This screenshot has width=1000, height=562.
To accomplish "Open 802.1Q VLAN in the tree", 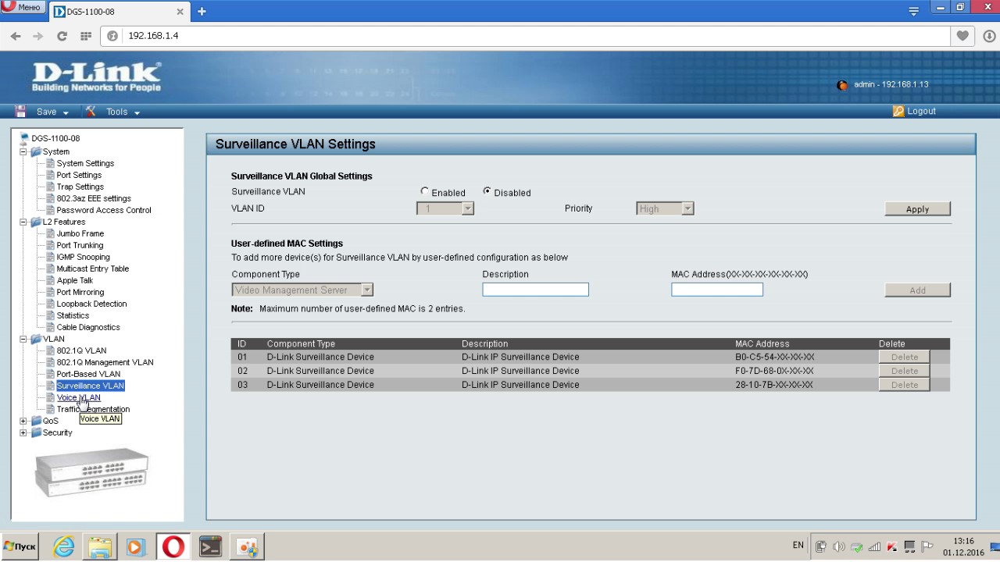I will point(81,350).
